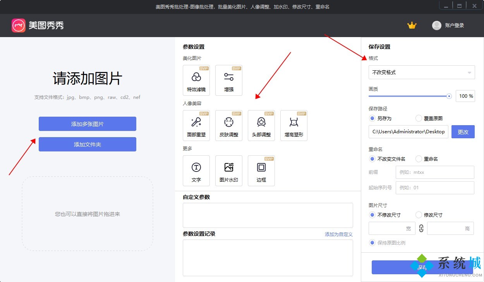Open the 边框 border tool

(x=261, y=171)
